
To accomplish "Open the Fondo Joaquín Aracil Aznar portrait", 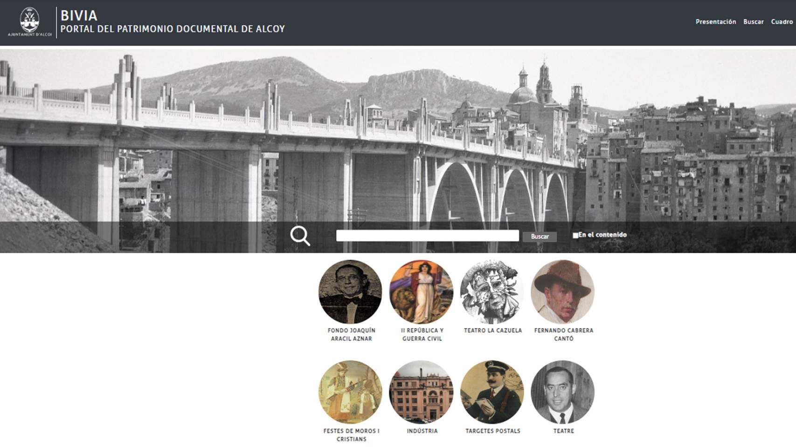I will tap(350, 292).
